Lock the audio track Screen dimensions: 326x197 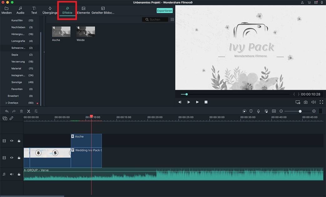[19, 174]
